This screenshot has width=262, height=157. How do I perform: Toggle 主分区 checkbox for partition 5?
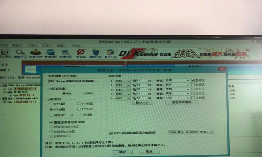pos(193,98)
